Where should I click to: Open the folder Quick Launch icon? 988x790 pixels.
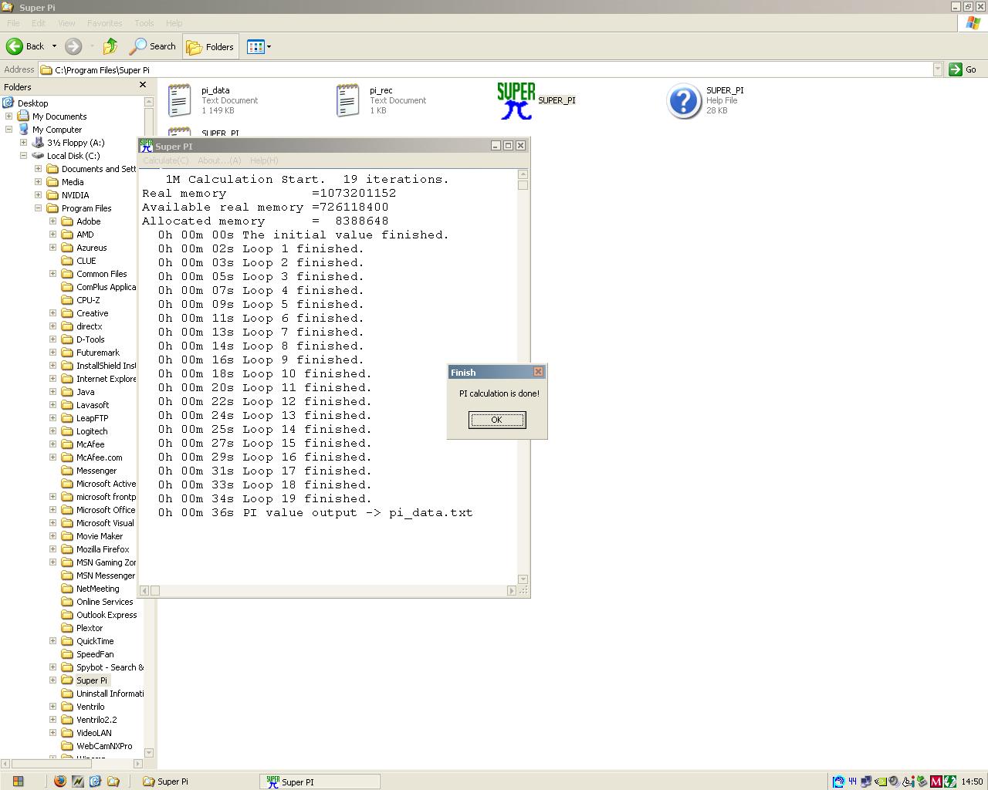[x=113, y=782]
